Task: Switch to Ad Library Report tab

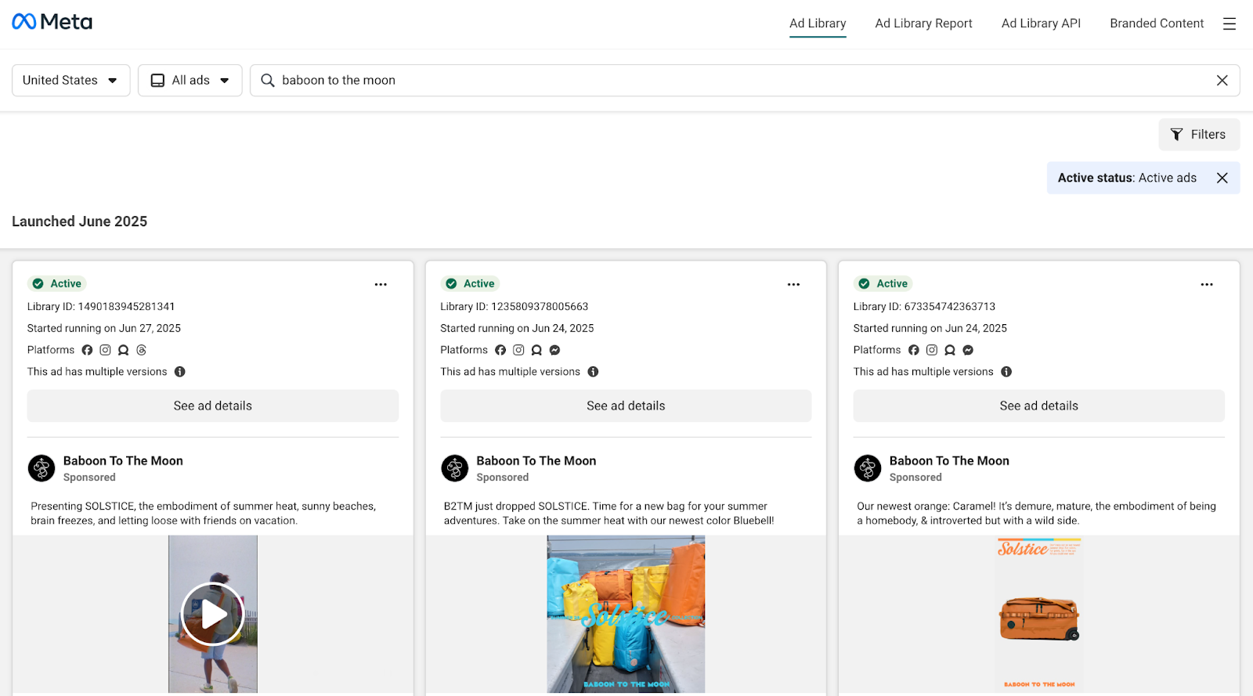Action: point(923,23)
